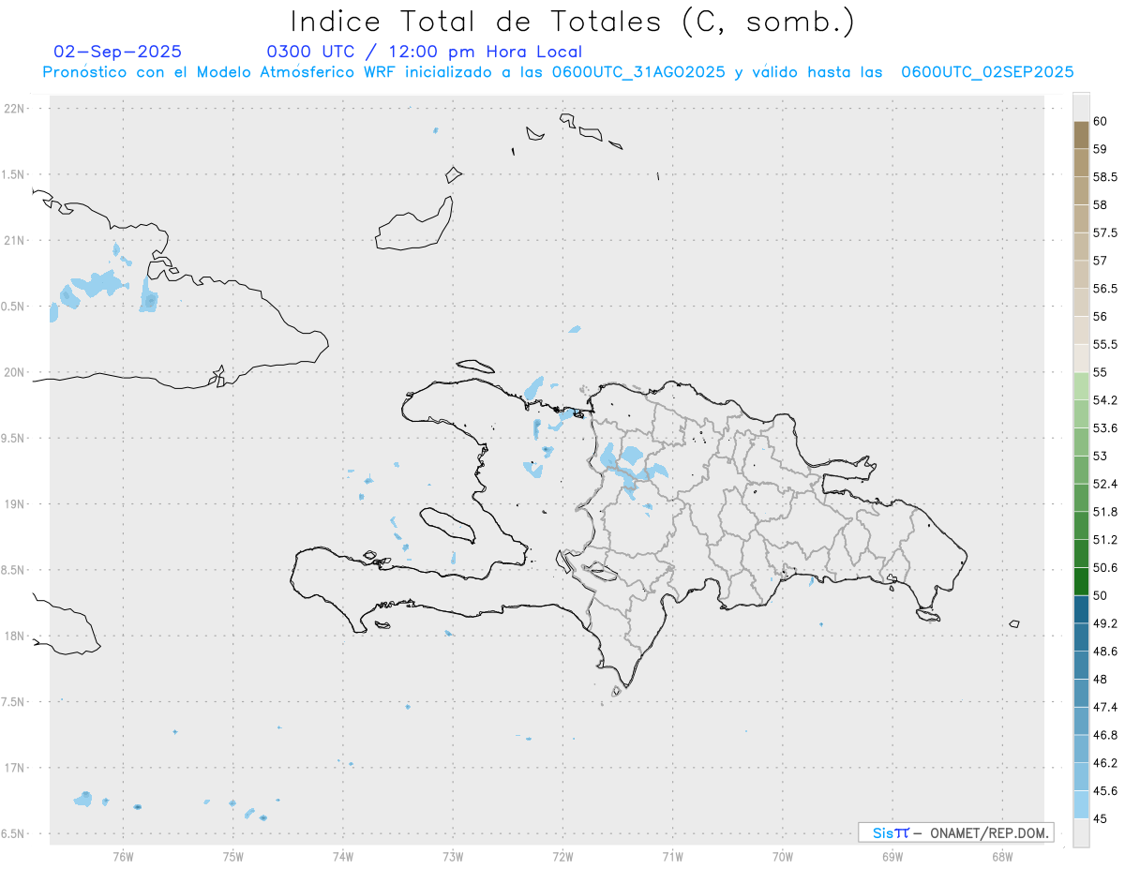Select the date text "02-Sep-2025"
The width and height of the screenshot is (1125, 869).
coord(118,52)
